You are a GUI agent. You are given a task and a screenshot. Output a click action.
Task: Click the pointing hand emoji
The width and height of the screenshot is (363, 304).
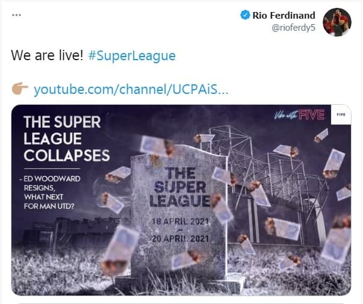[x=20, y=88]
